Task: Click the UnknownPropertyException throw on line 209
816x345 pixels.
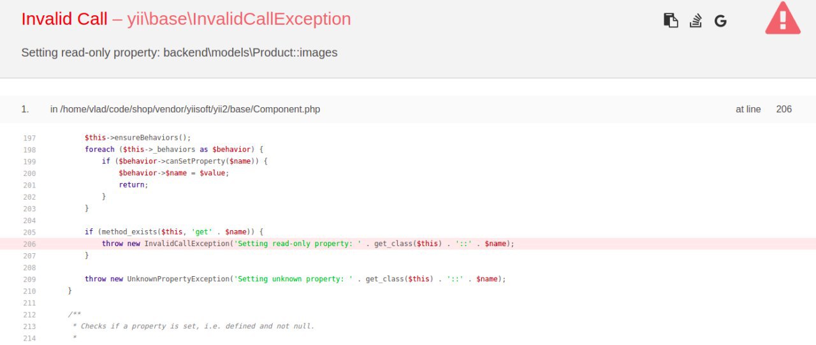Action: click(295, 279)
